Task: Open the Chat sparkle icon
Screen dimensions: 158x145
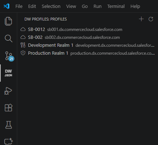Action: pyautogui.click(x=8, y=141)
